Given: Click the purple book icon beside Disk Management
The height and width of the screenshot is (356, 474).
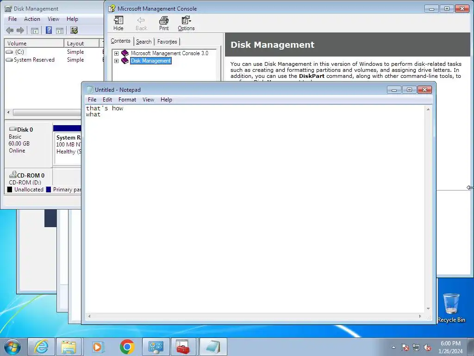Looking at the screenshot, I should (125, 61).
